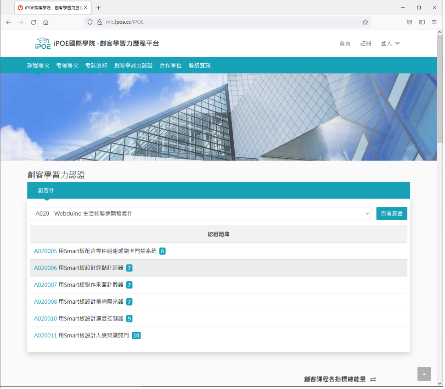Viewport: 445px width, 389px height.
Task: Click the dropdown arrow of A020 套件 selector
Action: pyautogui.click(x=366, y=213)
